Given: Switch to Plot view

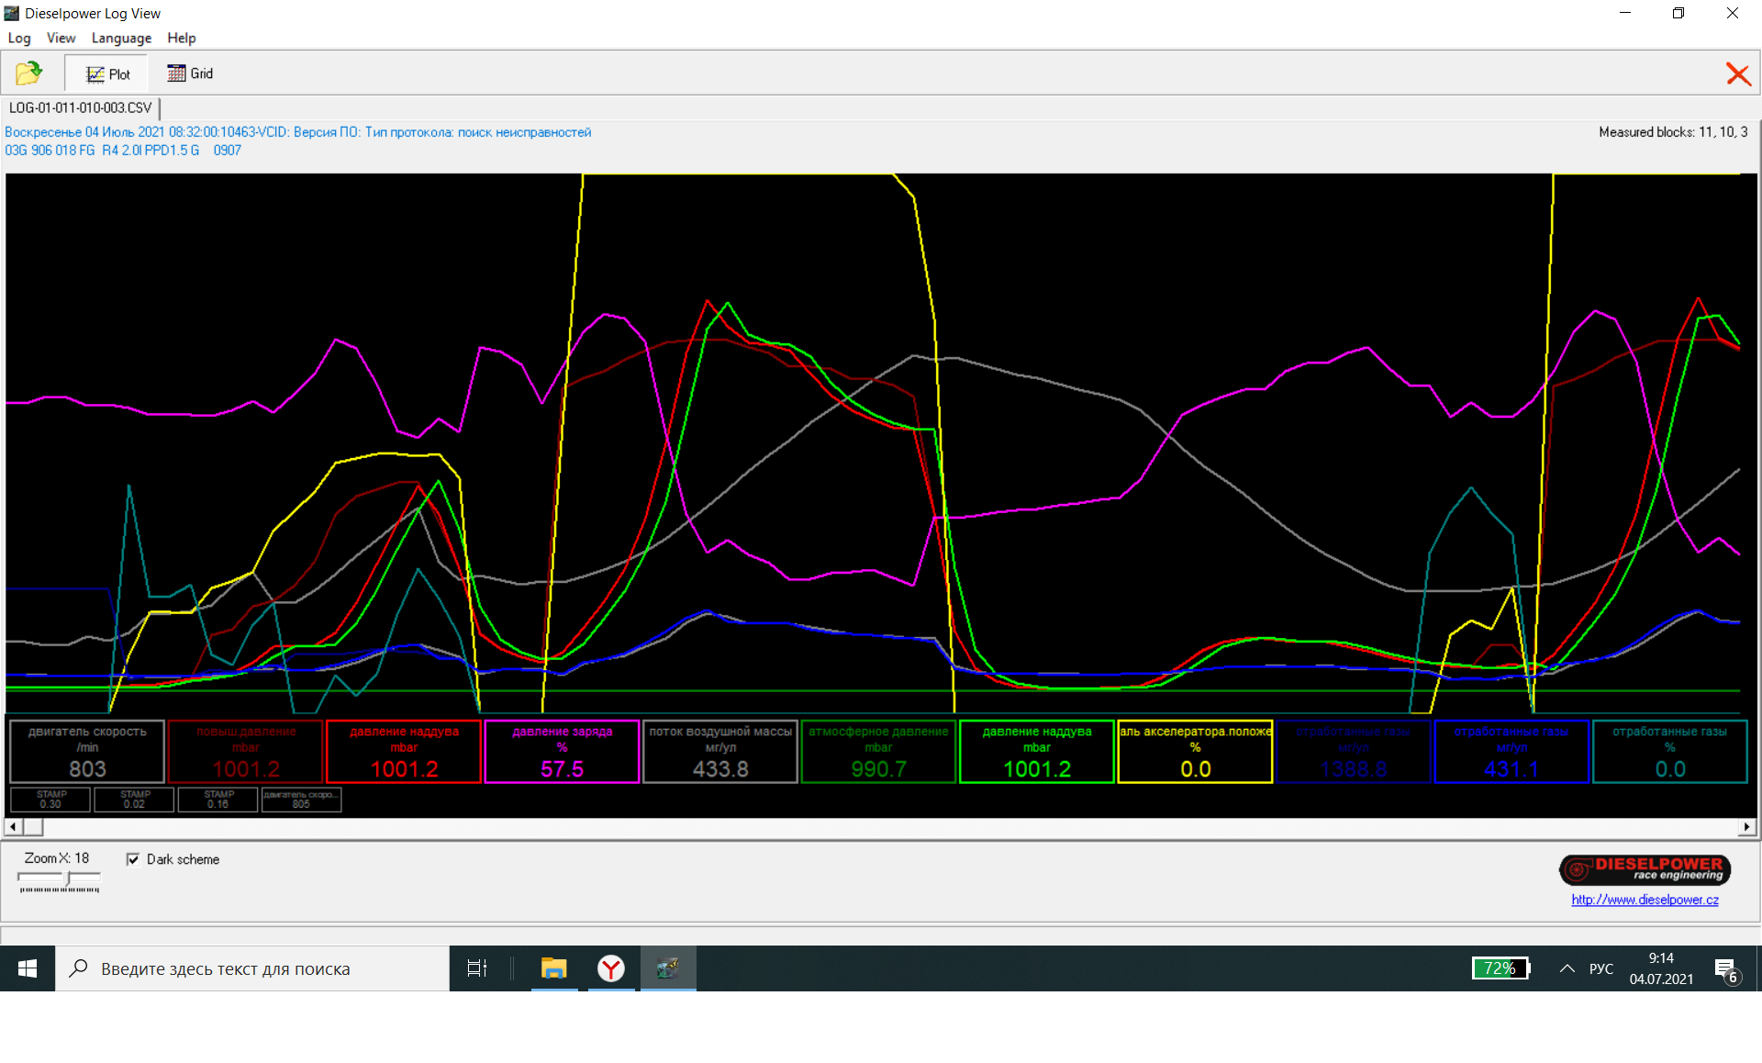Looking at the screenshot, I should [x=107, y=74].
